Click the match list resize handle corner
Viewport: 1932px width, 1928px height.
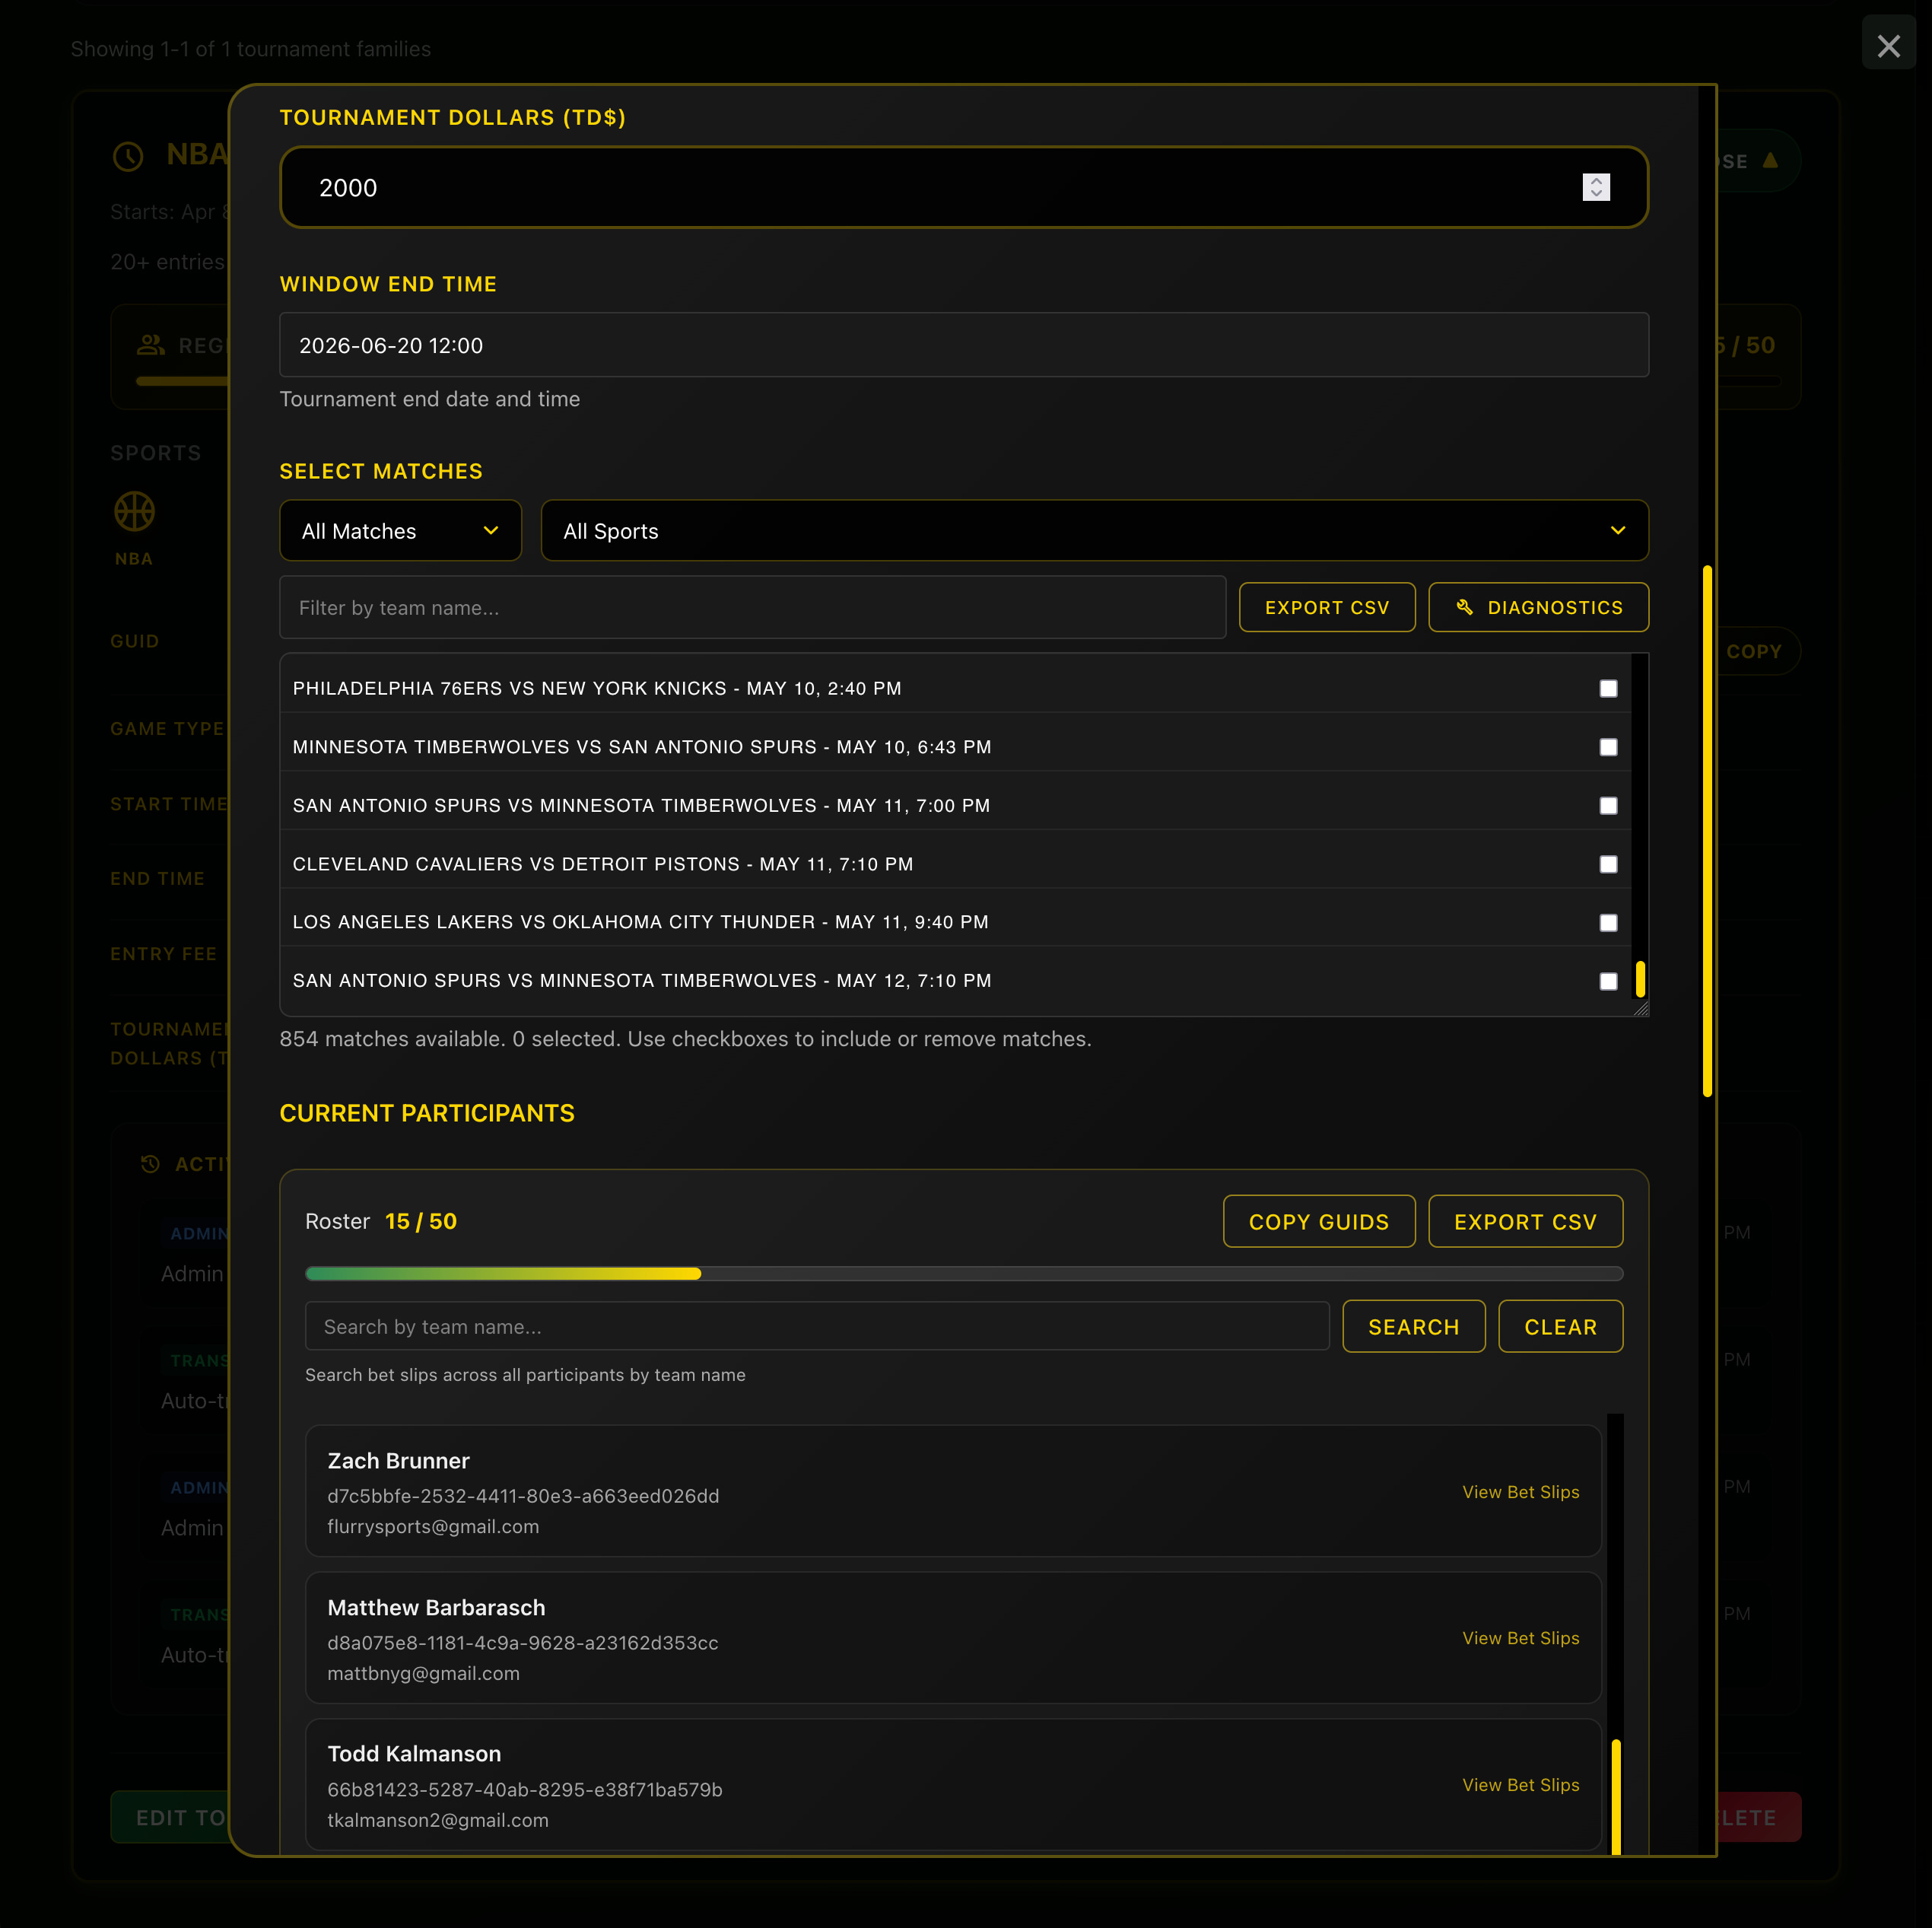(x=1641, y=1009)
